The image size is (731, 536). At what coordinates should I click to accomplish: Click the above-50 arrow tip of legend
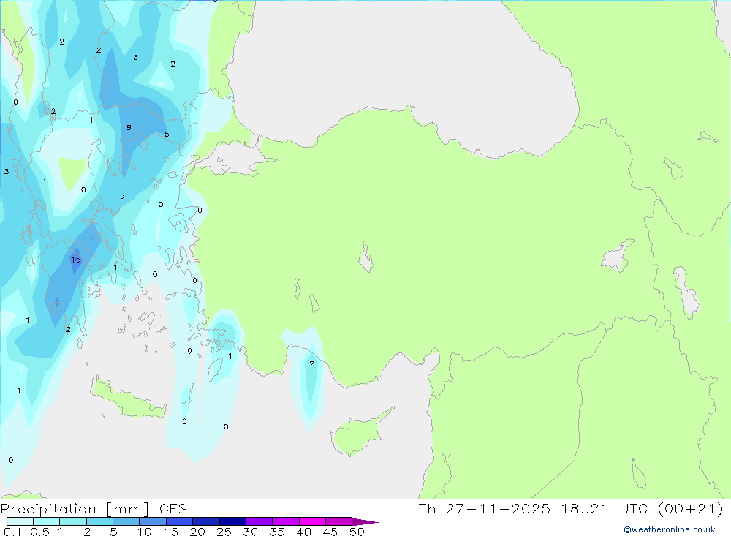point(365,521)
